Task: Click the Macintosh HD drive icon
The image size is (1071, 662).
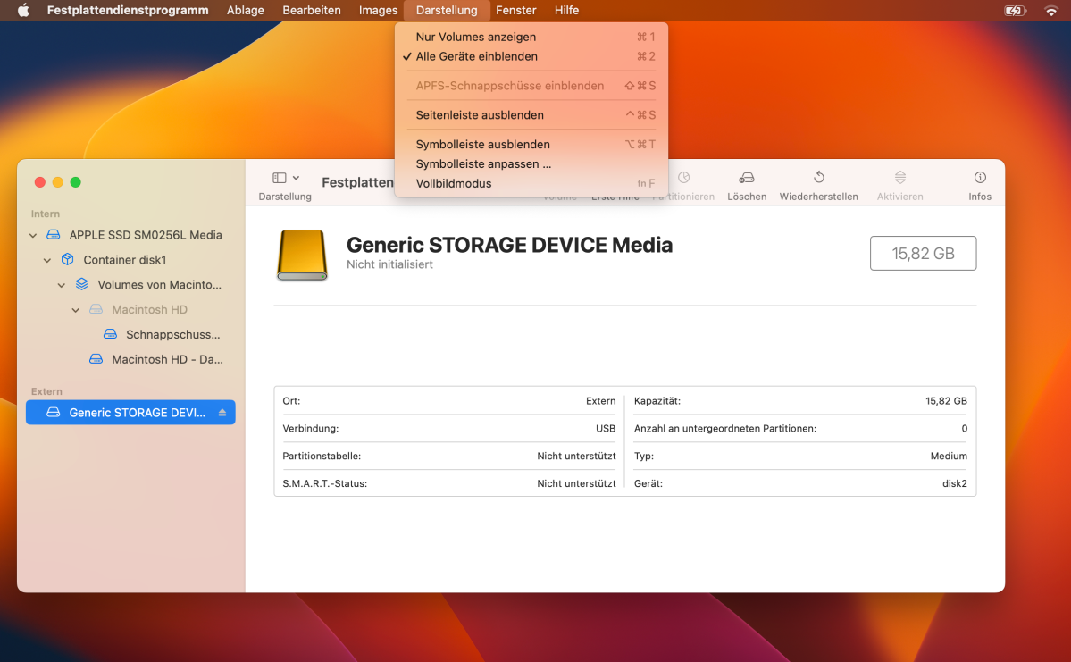Action: click(x=96, y=309)
